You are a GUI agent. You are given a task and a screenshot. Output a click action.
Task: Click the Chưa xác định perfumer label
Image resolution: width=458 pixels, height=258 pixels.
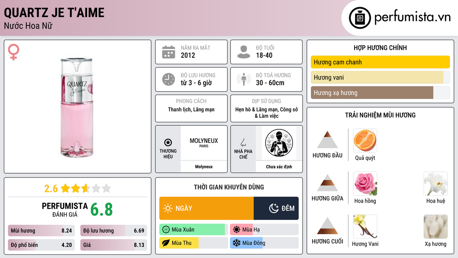point(279,167)
